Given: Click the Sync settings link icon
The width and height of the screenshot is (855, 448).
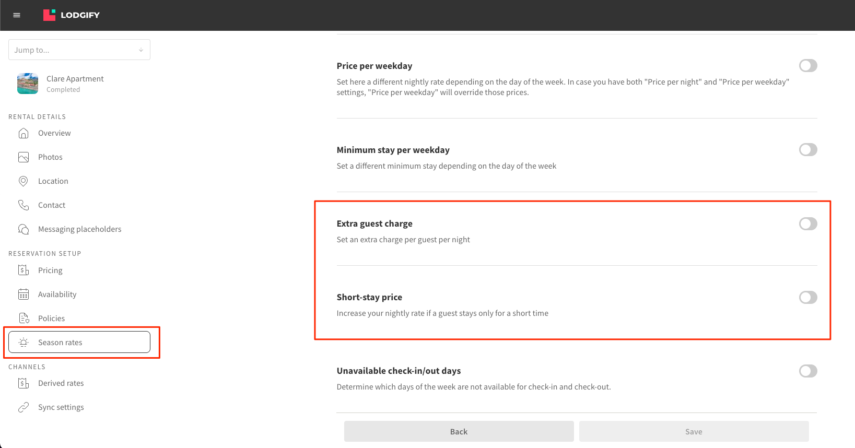Looking at the screenshot, I should [24, 407].
